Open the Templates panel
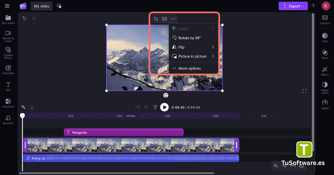 point(8,70)
